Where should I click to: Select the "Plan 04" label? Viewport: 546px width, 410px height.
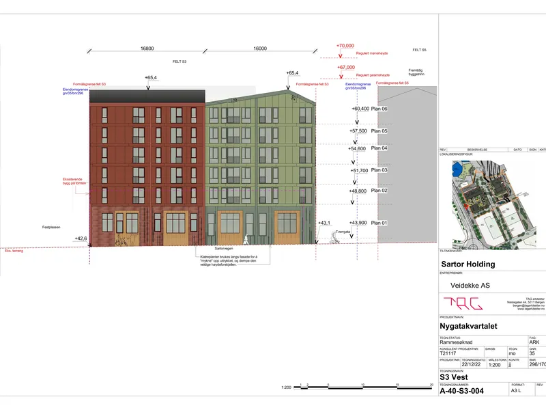[x=379, y=148]
